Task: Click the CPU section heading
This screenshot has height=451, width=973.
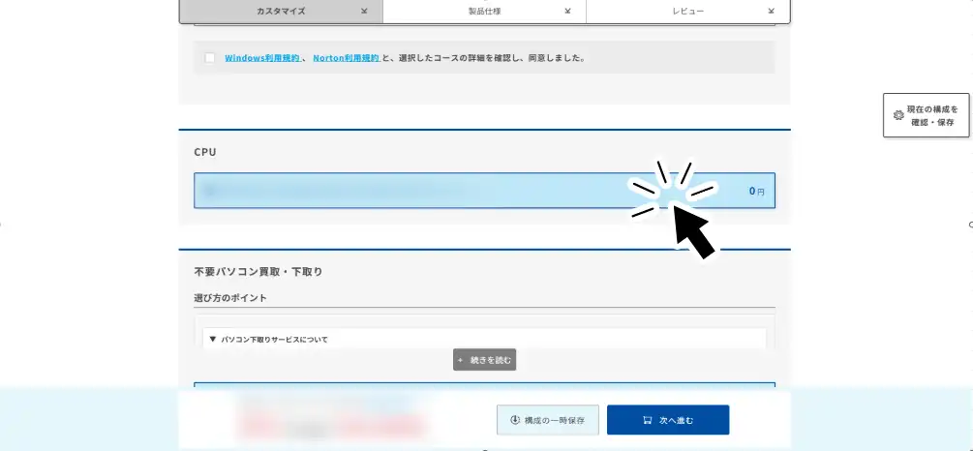Action: 205,152
